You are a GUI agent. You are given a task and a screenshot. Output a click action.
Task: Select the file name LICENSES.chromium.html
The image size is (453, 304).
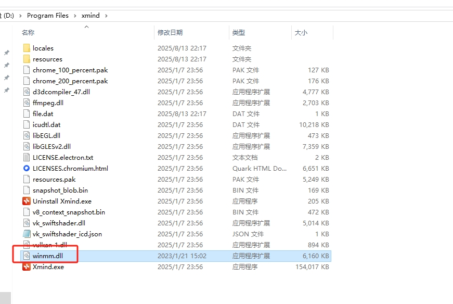click(71, 169)
